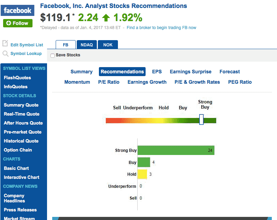The height and width of the screenshot is (220, 277).
Task: Switch to the NOK symbol tab
Action: point(108,45)
